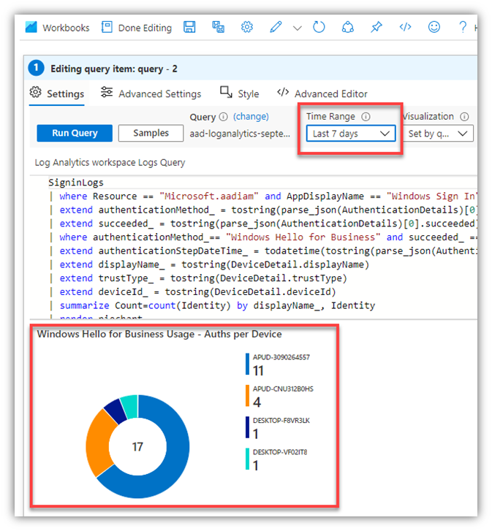
Task: Click the info icon beside Visualization
Action: click(464, 117)
